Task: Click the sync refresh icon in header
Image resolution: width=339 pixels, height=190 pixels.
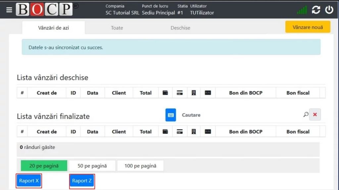Action: (316, 10)
